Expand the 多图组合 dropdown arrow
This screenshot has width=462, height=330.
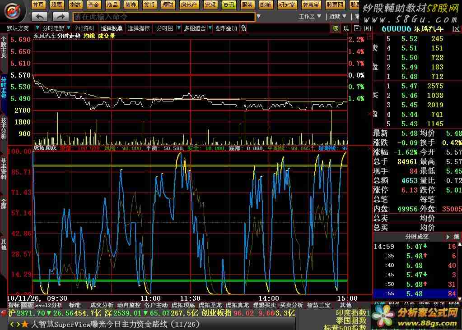[x=210, y=28]
